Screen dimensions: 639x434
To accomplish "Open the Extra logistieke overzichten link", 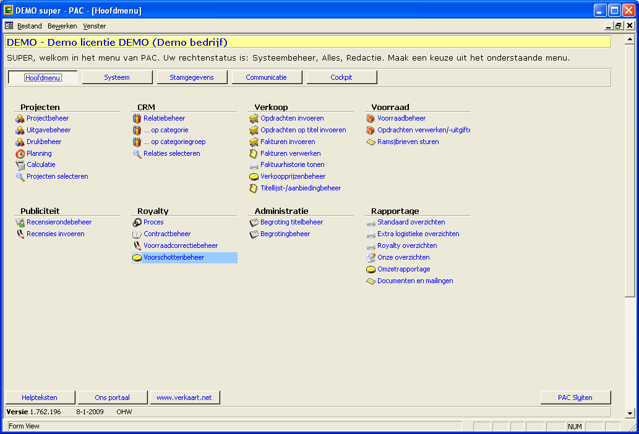I will (418, 234).
